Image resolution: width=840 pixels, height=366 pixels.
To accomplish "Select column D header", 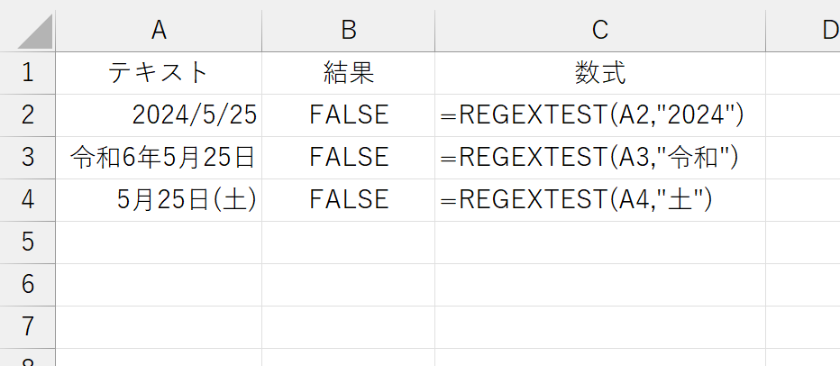I will click(803, 31).
